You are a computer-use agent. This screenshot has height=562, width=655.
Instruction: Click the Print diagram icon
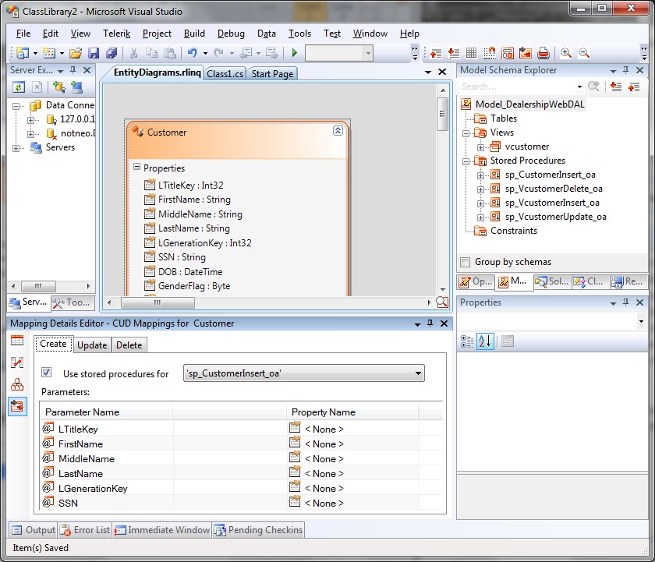[x=543, y=53]
